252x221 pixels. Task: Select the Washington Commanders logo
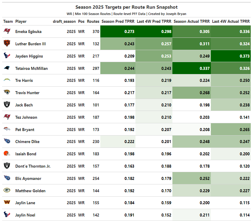[7, 203]
